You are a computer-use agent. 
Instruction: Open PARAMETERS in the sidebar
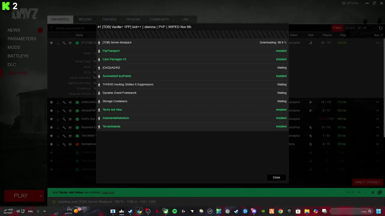point(22,39)
